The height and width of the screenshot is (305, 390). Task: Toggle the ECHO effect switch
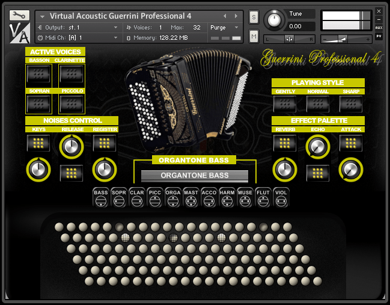coord(318,173)
